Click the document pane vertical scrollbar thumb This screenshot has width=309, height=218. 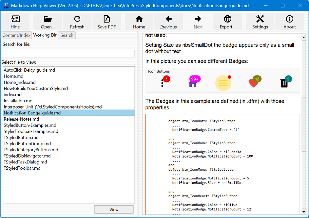304,124
